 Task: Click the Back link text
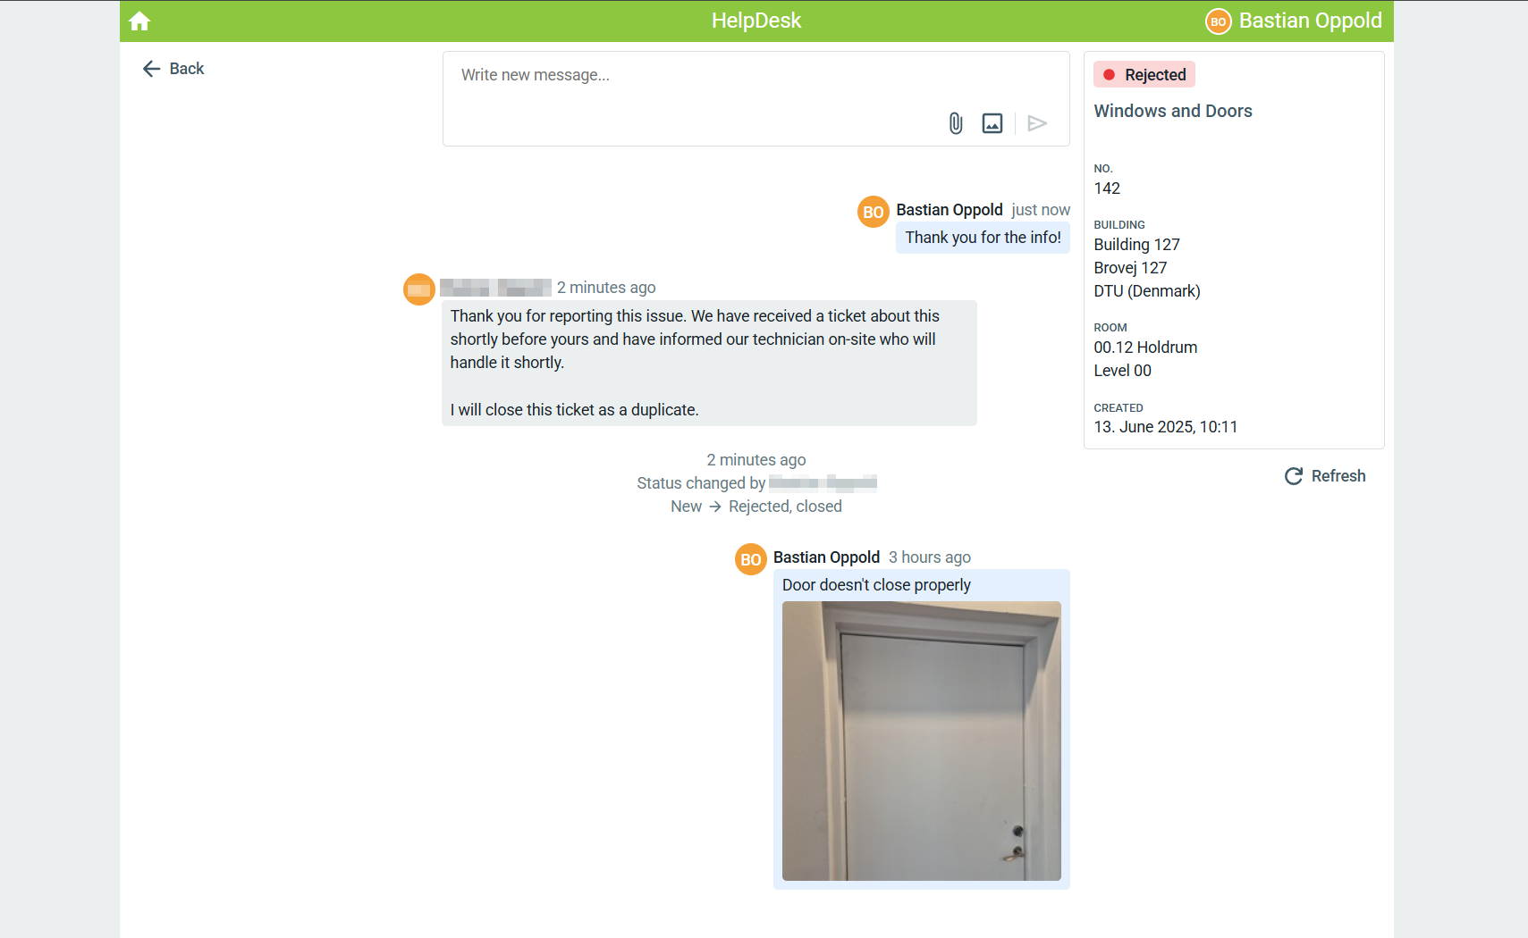tap(187, 69)
